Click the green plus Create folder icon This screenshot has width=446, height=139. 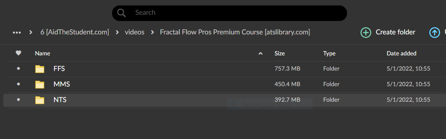pyautogui.click(x=366, y=33)
